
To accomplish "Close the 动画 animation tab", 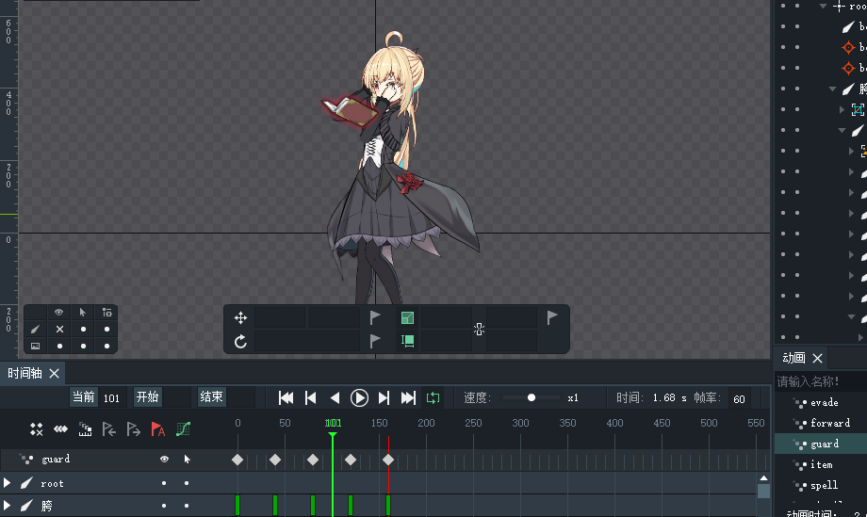I will click(818, 359).
